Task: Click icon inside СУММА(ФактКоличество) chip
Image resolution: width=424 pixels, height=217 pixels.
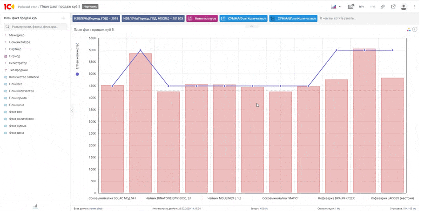Action: pos(223,18)
